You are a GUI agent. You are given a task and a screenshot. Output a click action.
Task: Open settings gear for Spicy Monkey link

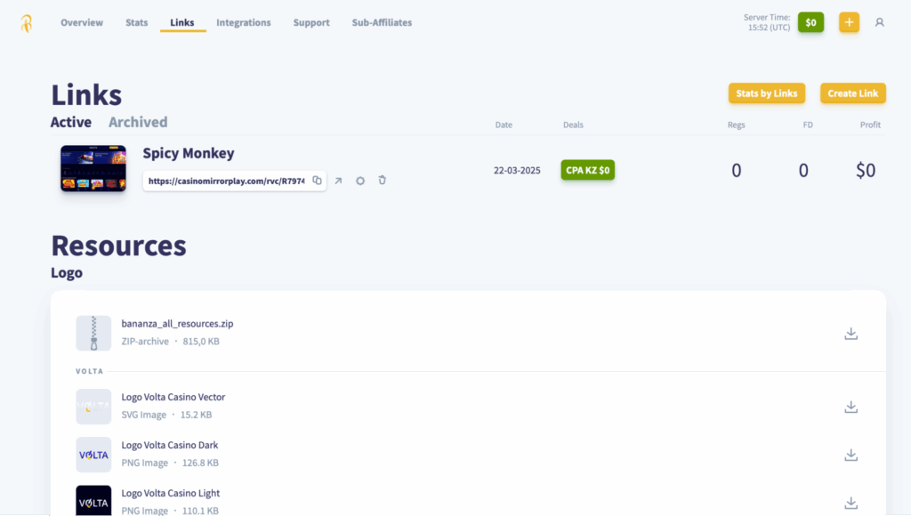tap(360, 181)
